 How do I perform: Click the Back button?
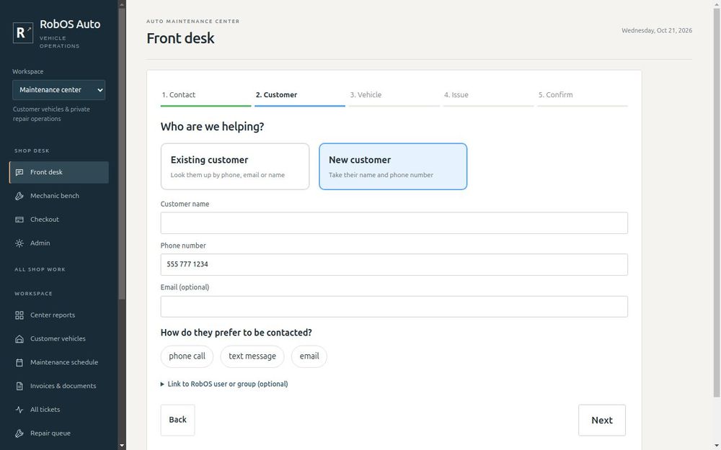(x=177, y=420)
